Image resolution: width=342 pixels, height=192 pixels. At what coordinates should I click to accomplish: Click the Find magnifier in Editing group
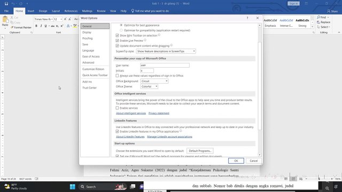click(x=318, y=17)
